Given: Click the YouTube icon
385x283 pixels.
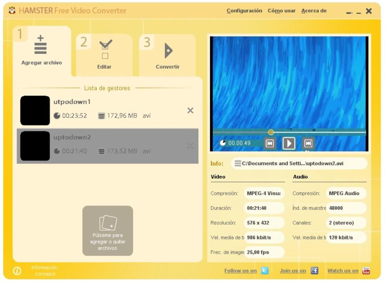Looking at the screenshot, I should click(x=366, y=271).
